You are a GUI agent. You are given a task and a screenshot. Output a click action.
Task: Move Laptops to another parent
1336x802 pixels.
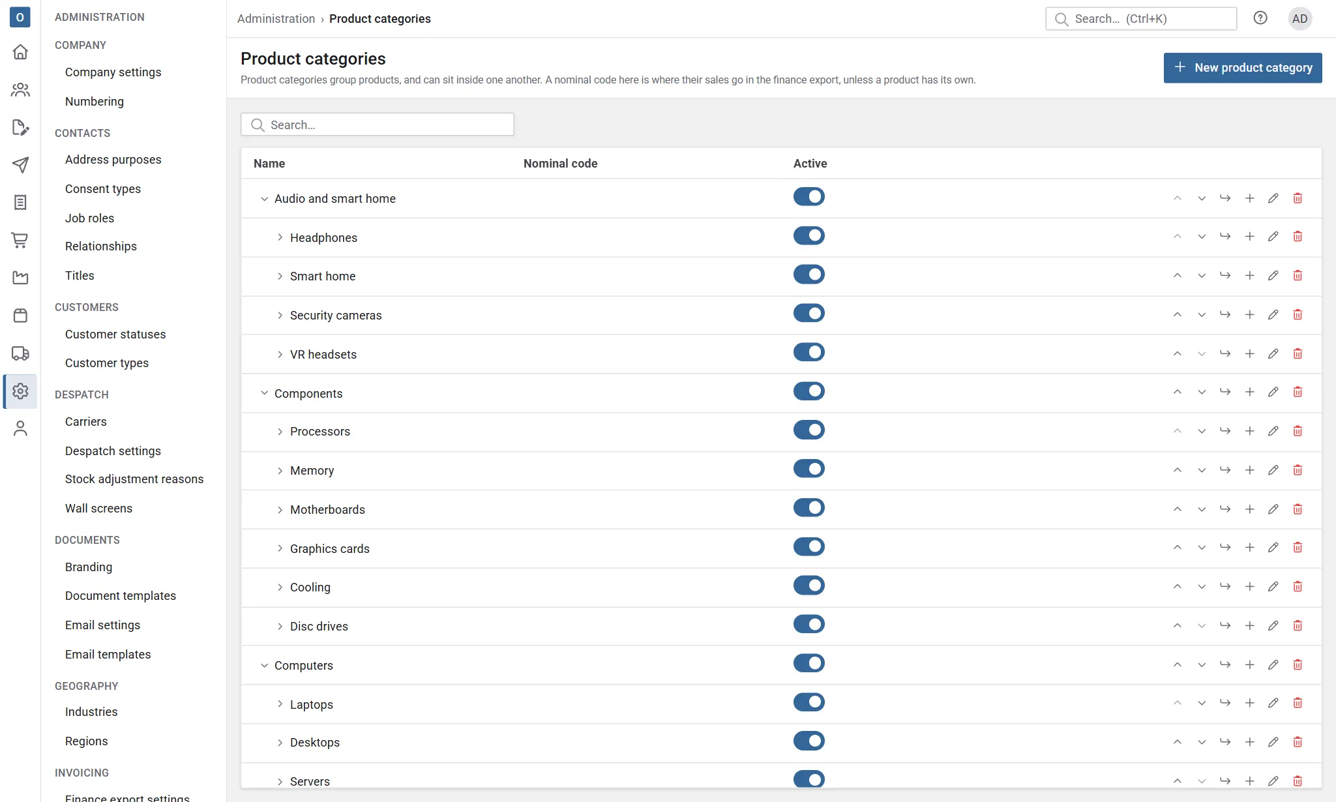(1225, 703)
